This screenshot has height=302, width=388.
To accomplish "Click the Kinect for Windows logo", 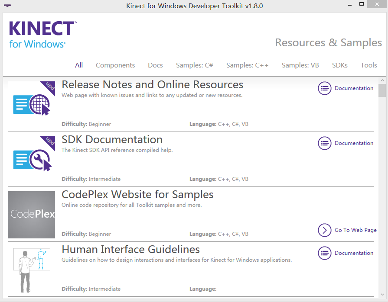I will coord(43,35).
